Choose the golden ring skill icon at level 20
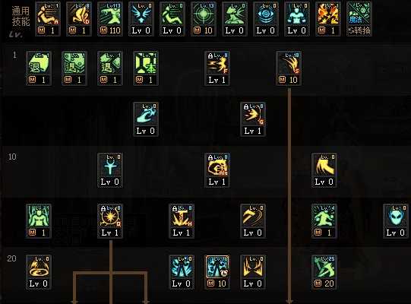 [x=39, y=267]
